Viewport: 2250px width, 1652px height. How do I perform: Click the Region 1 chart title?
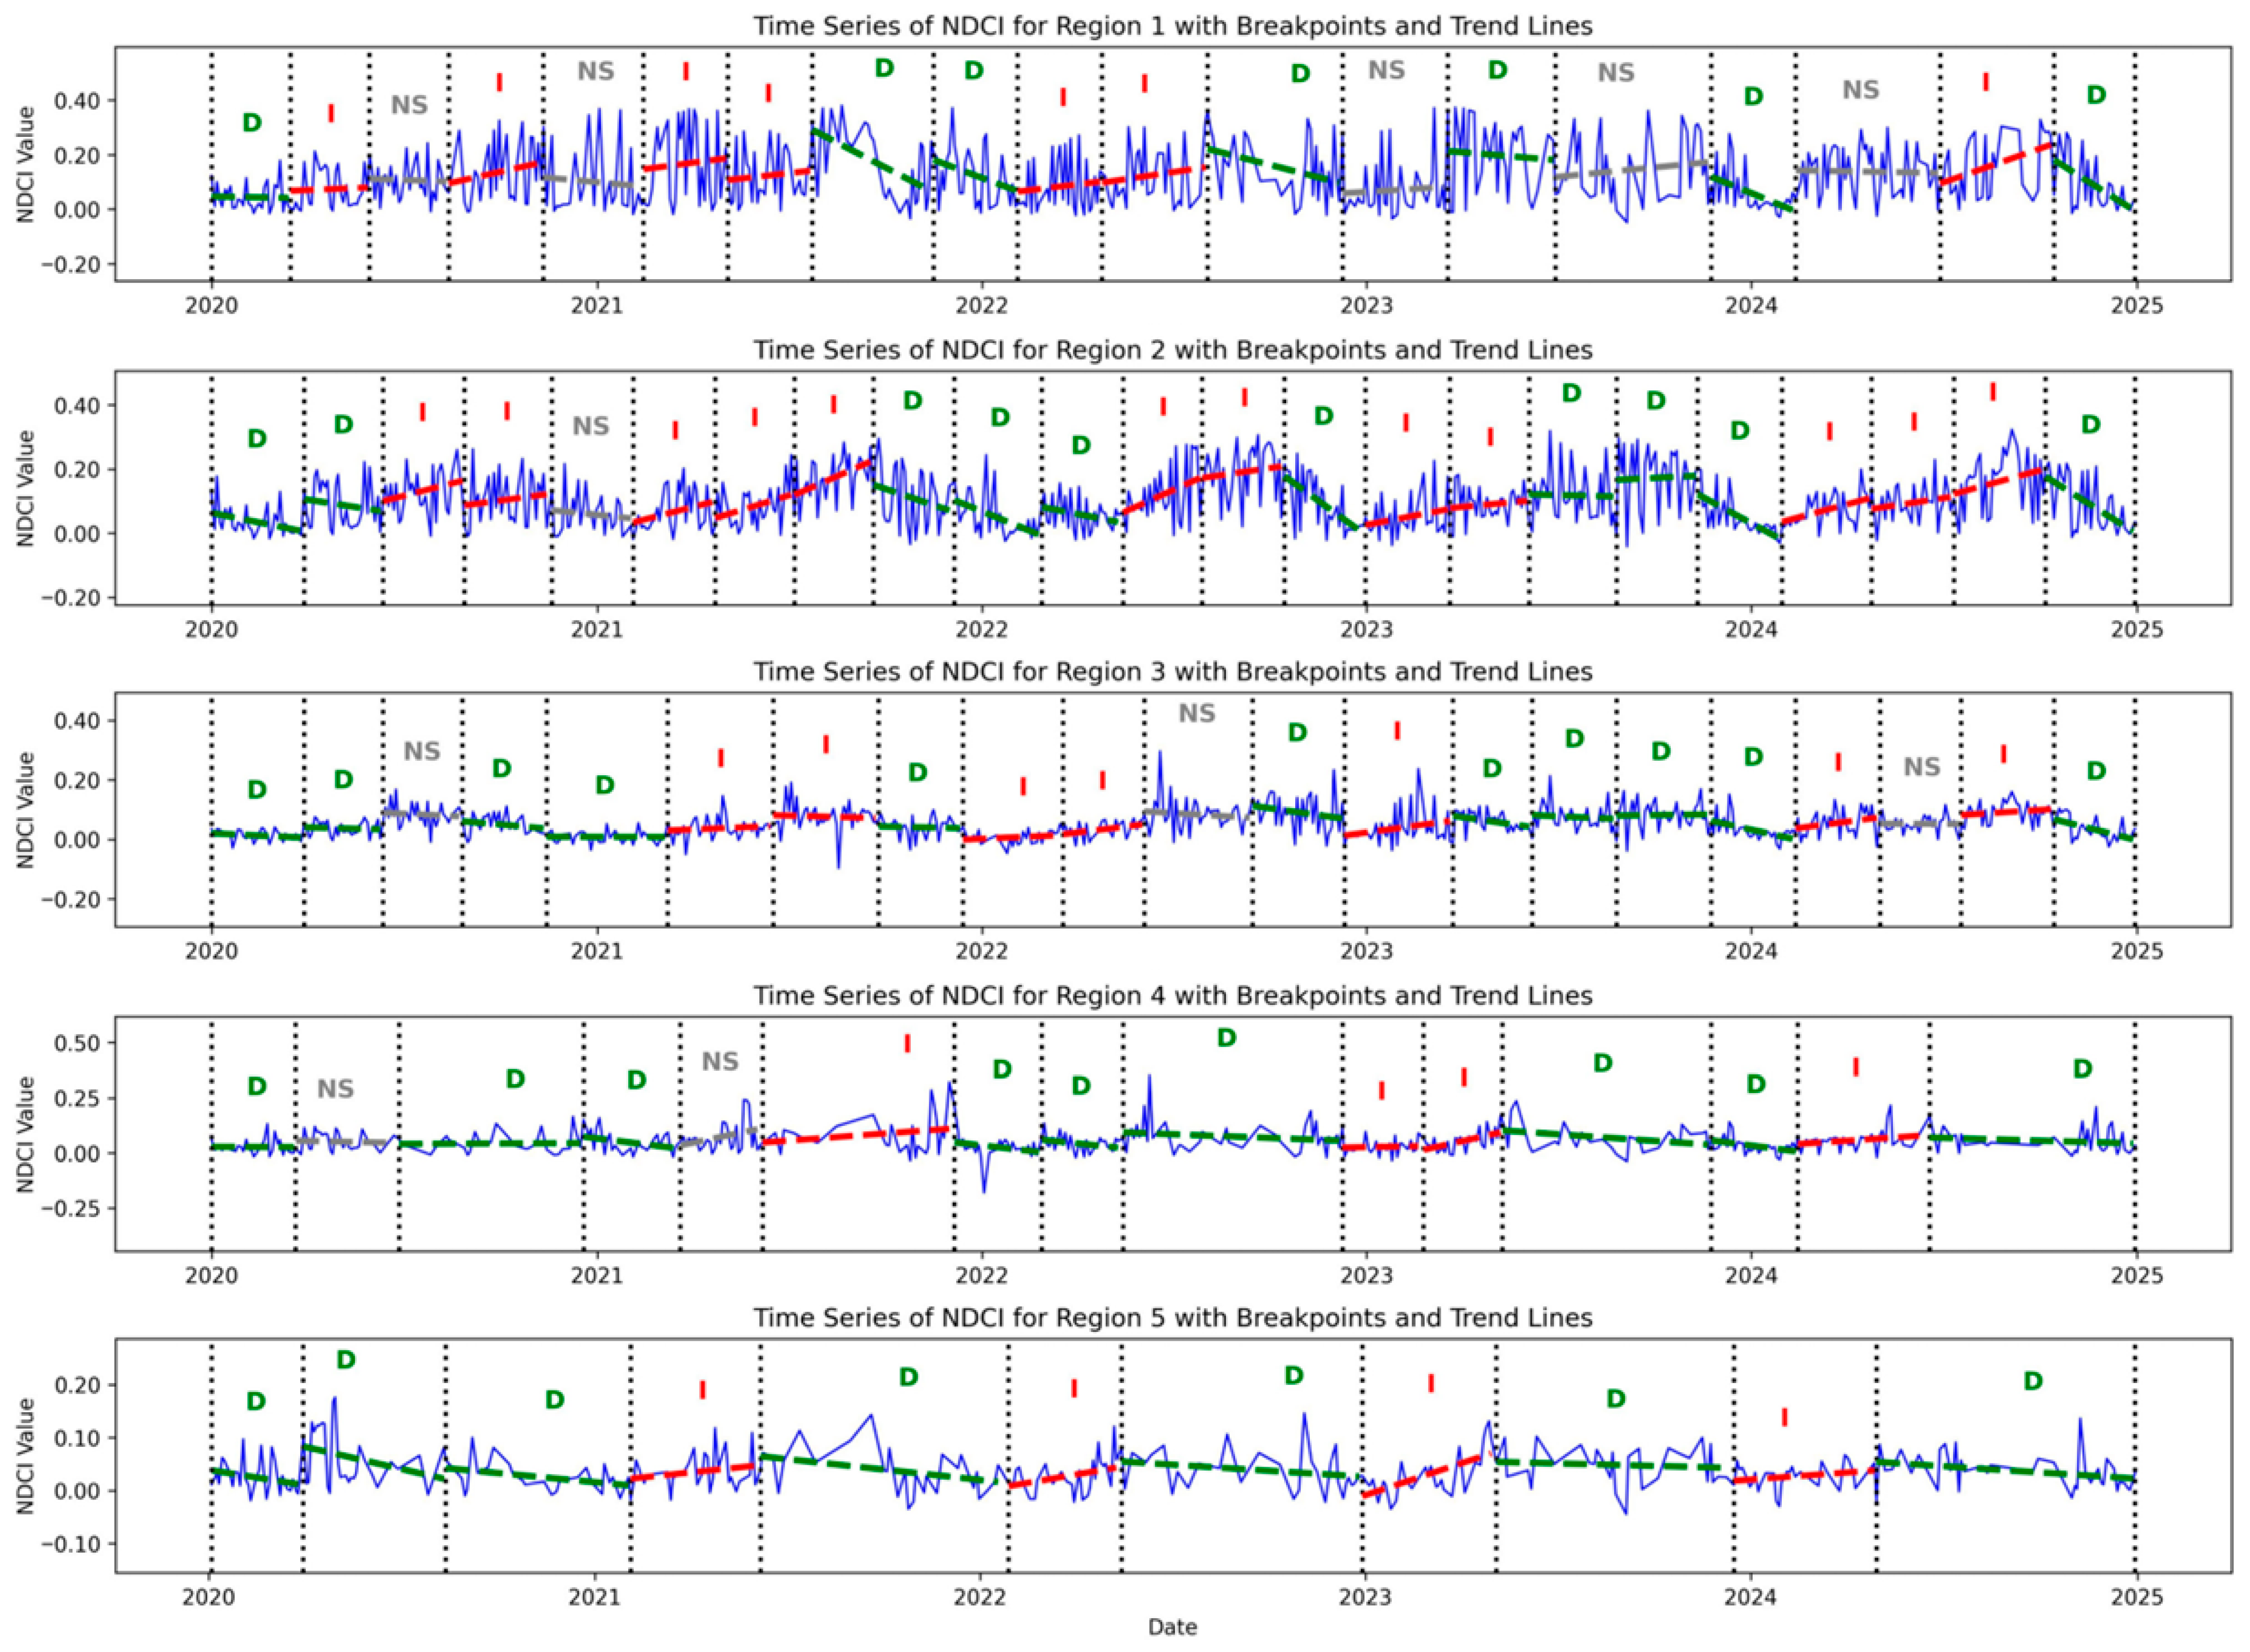point(1172,26)
